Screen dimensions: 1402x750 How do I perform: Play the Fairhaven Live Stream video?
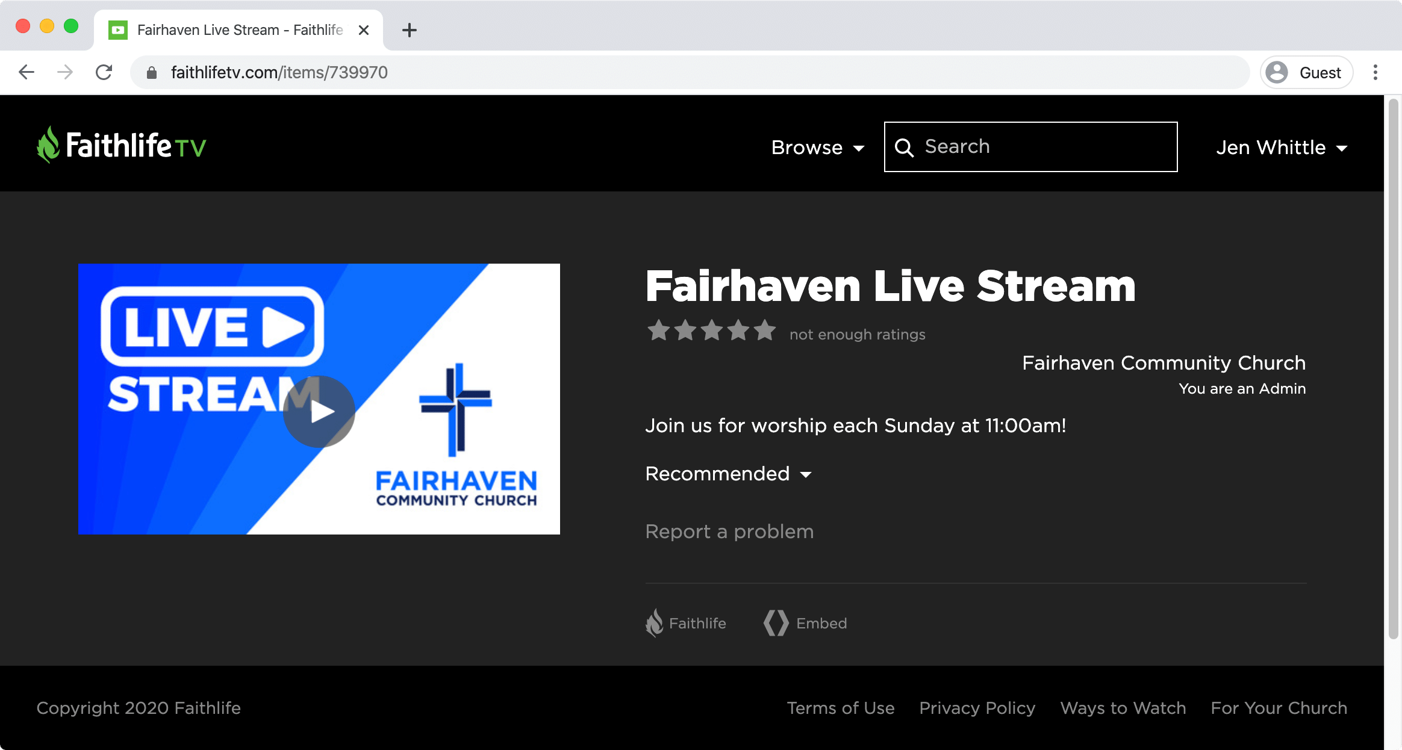(x=319, y=412)
